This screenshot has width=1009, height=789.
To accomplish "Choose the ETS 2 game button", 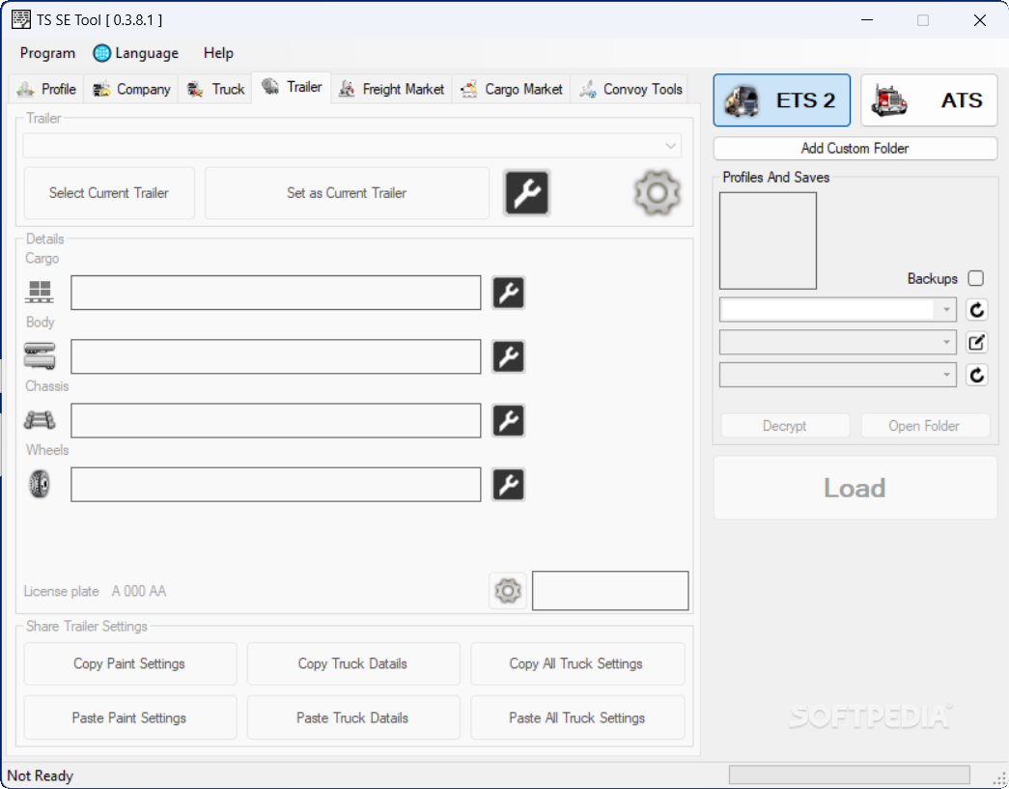I will [781, 100].
